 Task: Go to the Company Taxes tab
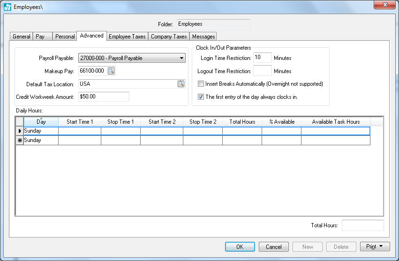point(169,37)
